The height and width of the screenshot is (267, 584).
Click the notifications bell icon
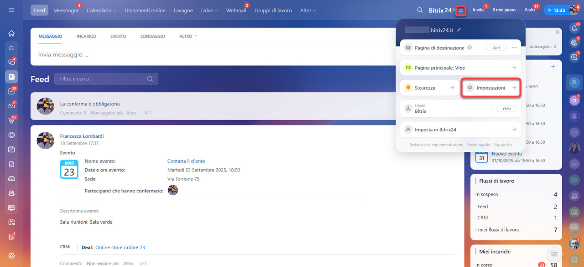[574, 28]
